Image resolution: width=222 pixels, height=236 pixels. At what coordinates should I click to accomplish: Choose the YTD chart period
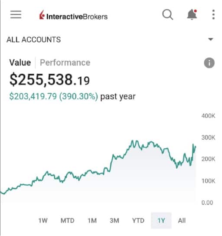(x=138, y=220)
